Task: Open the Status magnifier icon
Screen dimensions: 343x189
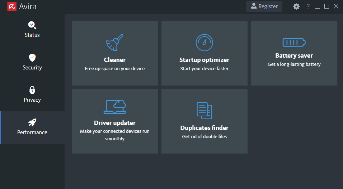Action: (x=32, y=25)
